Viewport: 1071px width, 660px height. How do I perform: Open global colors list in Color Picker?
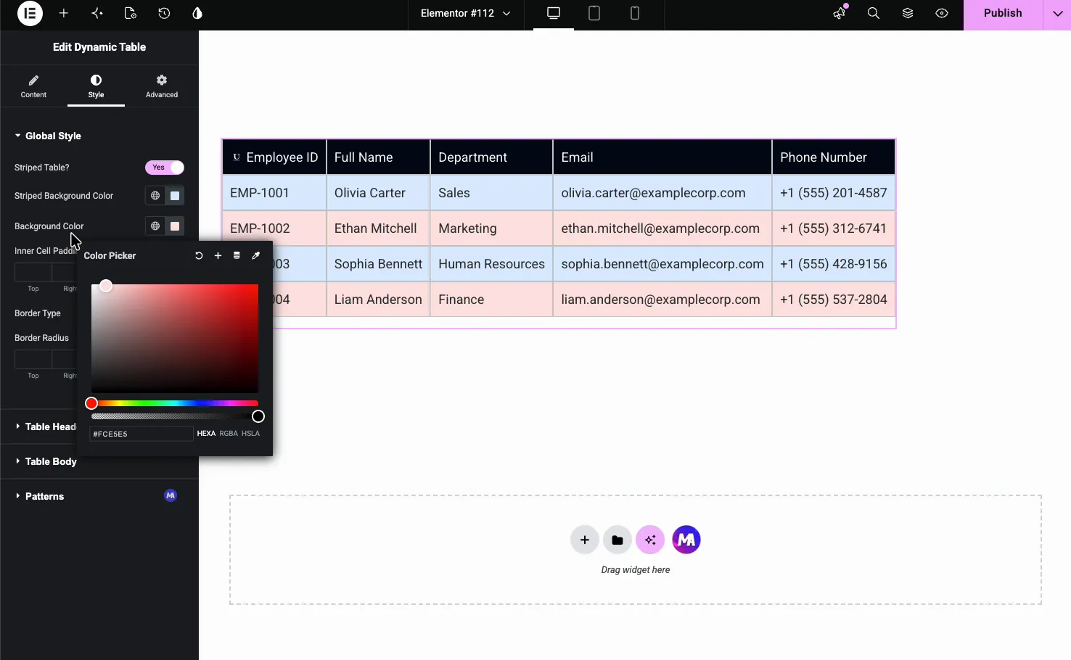click(237, 255)
